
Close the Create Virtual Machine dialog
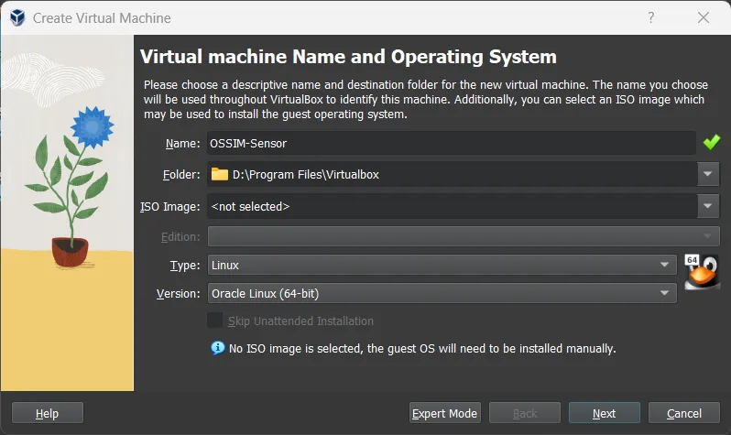703,17
